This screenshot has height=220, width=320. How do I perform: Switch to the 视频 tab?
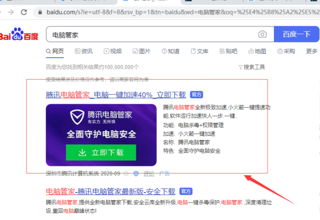[113, 51]
